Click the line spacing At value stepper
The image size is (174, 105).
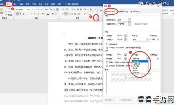point(158,58)
